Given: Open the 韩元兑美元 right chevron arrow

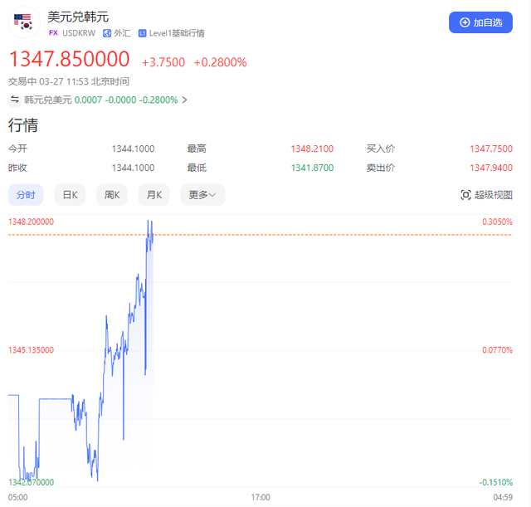Looking at the screenshot, I should click(184, 100).
